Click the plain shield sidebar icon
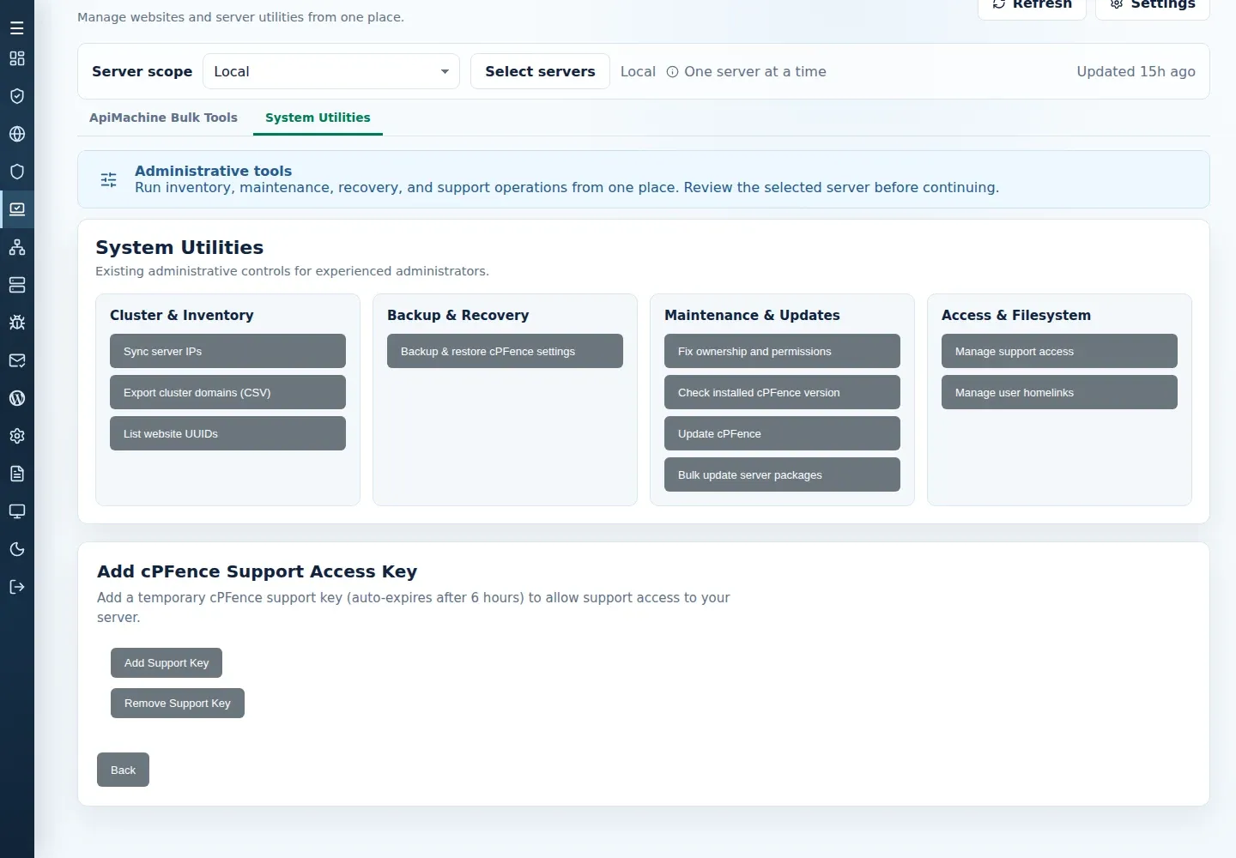1236x858 pixels. tap(17, 172)
